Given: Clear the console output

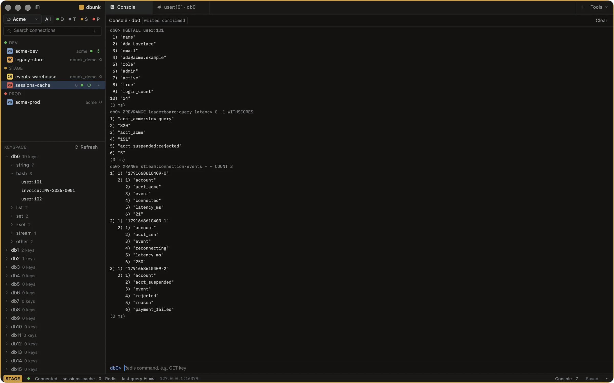Looking at the screenshot, I should 601,20.
